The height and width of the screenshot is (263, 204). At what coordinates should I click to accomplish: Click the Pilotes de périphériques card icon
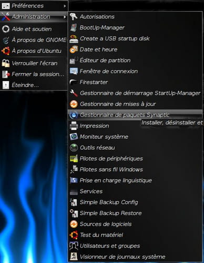tap(74, 158)
